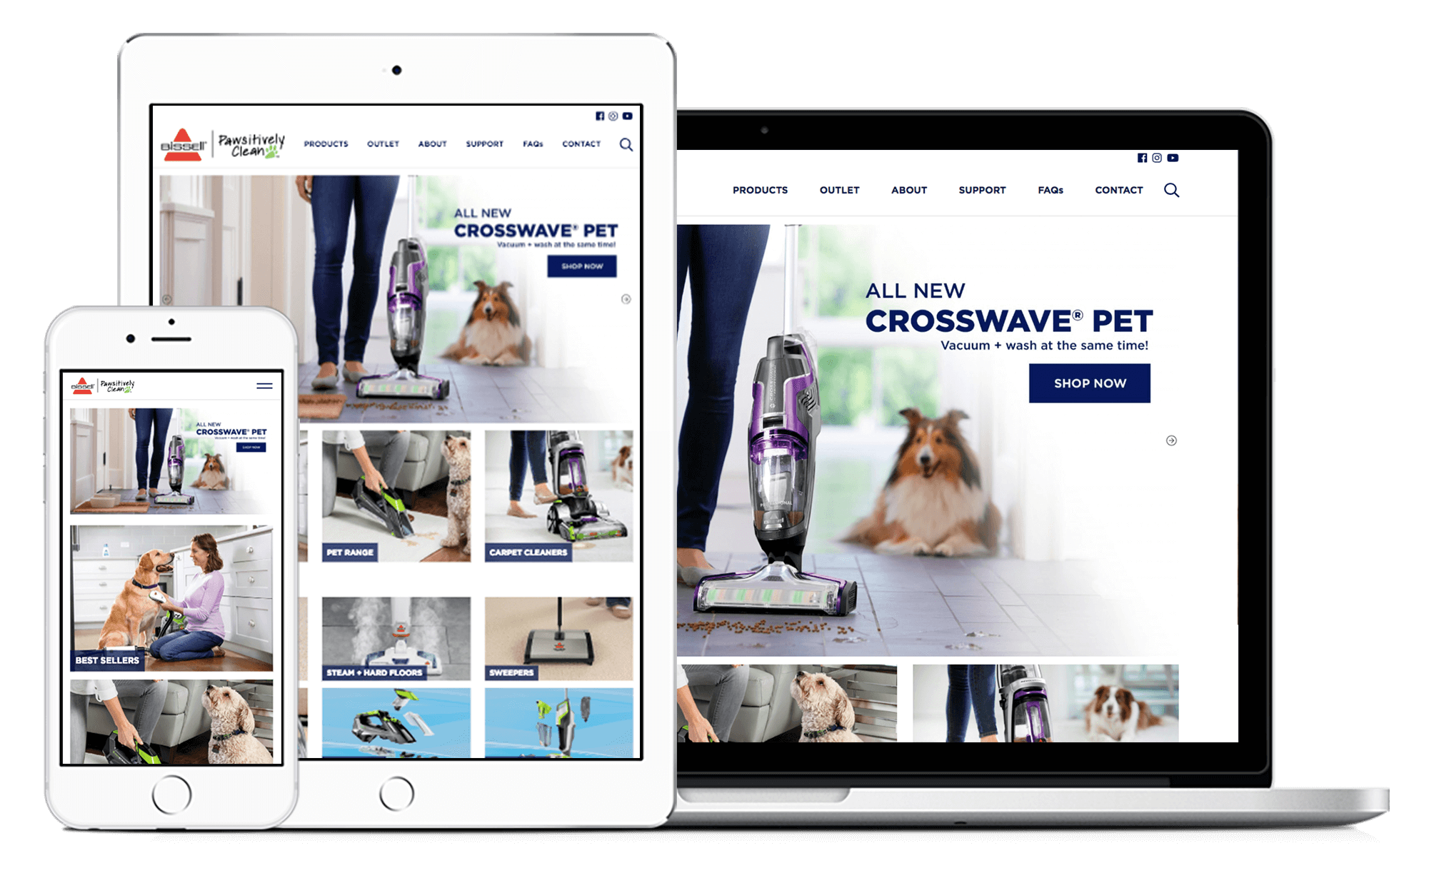Click the carousel next arrow button
Image resolution: width=1434 pixels, height=878 pixels.
1172,440
